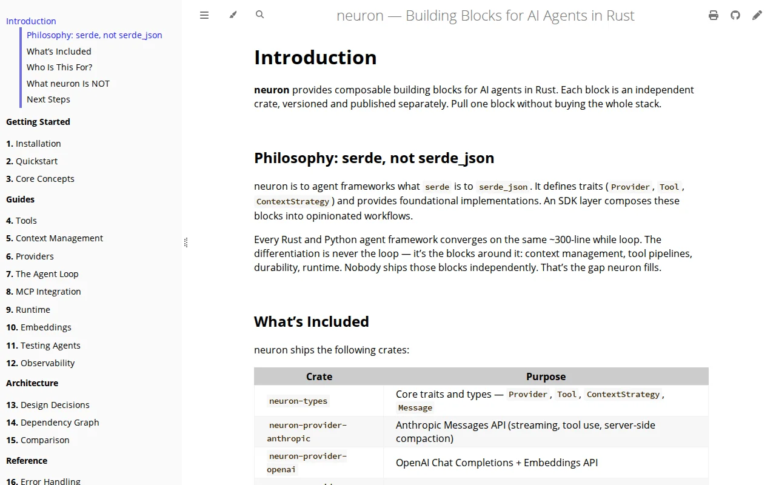Image resolution: width=776 pixels, height=485 pixels.
Task: Open the MCP Integration guide
Action: pyautogui.click(x=44, y=292)
